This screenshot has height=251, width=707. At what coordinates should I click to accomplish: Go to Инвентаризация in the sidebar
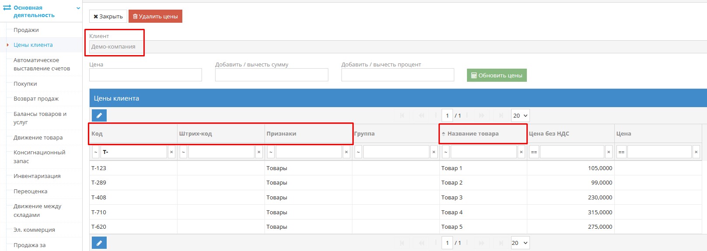(37, 176)
